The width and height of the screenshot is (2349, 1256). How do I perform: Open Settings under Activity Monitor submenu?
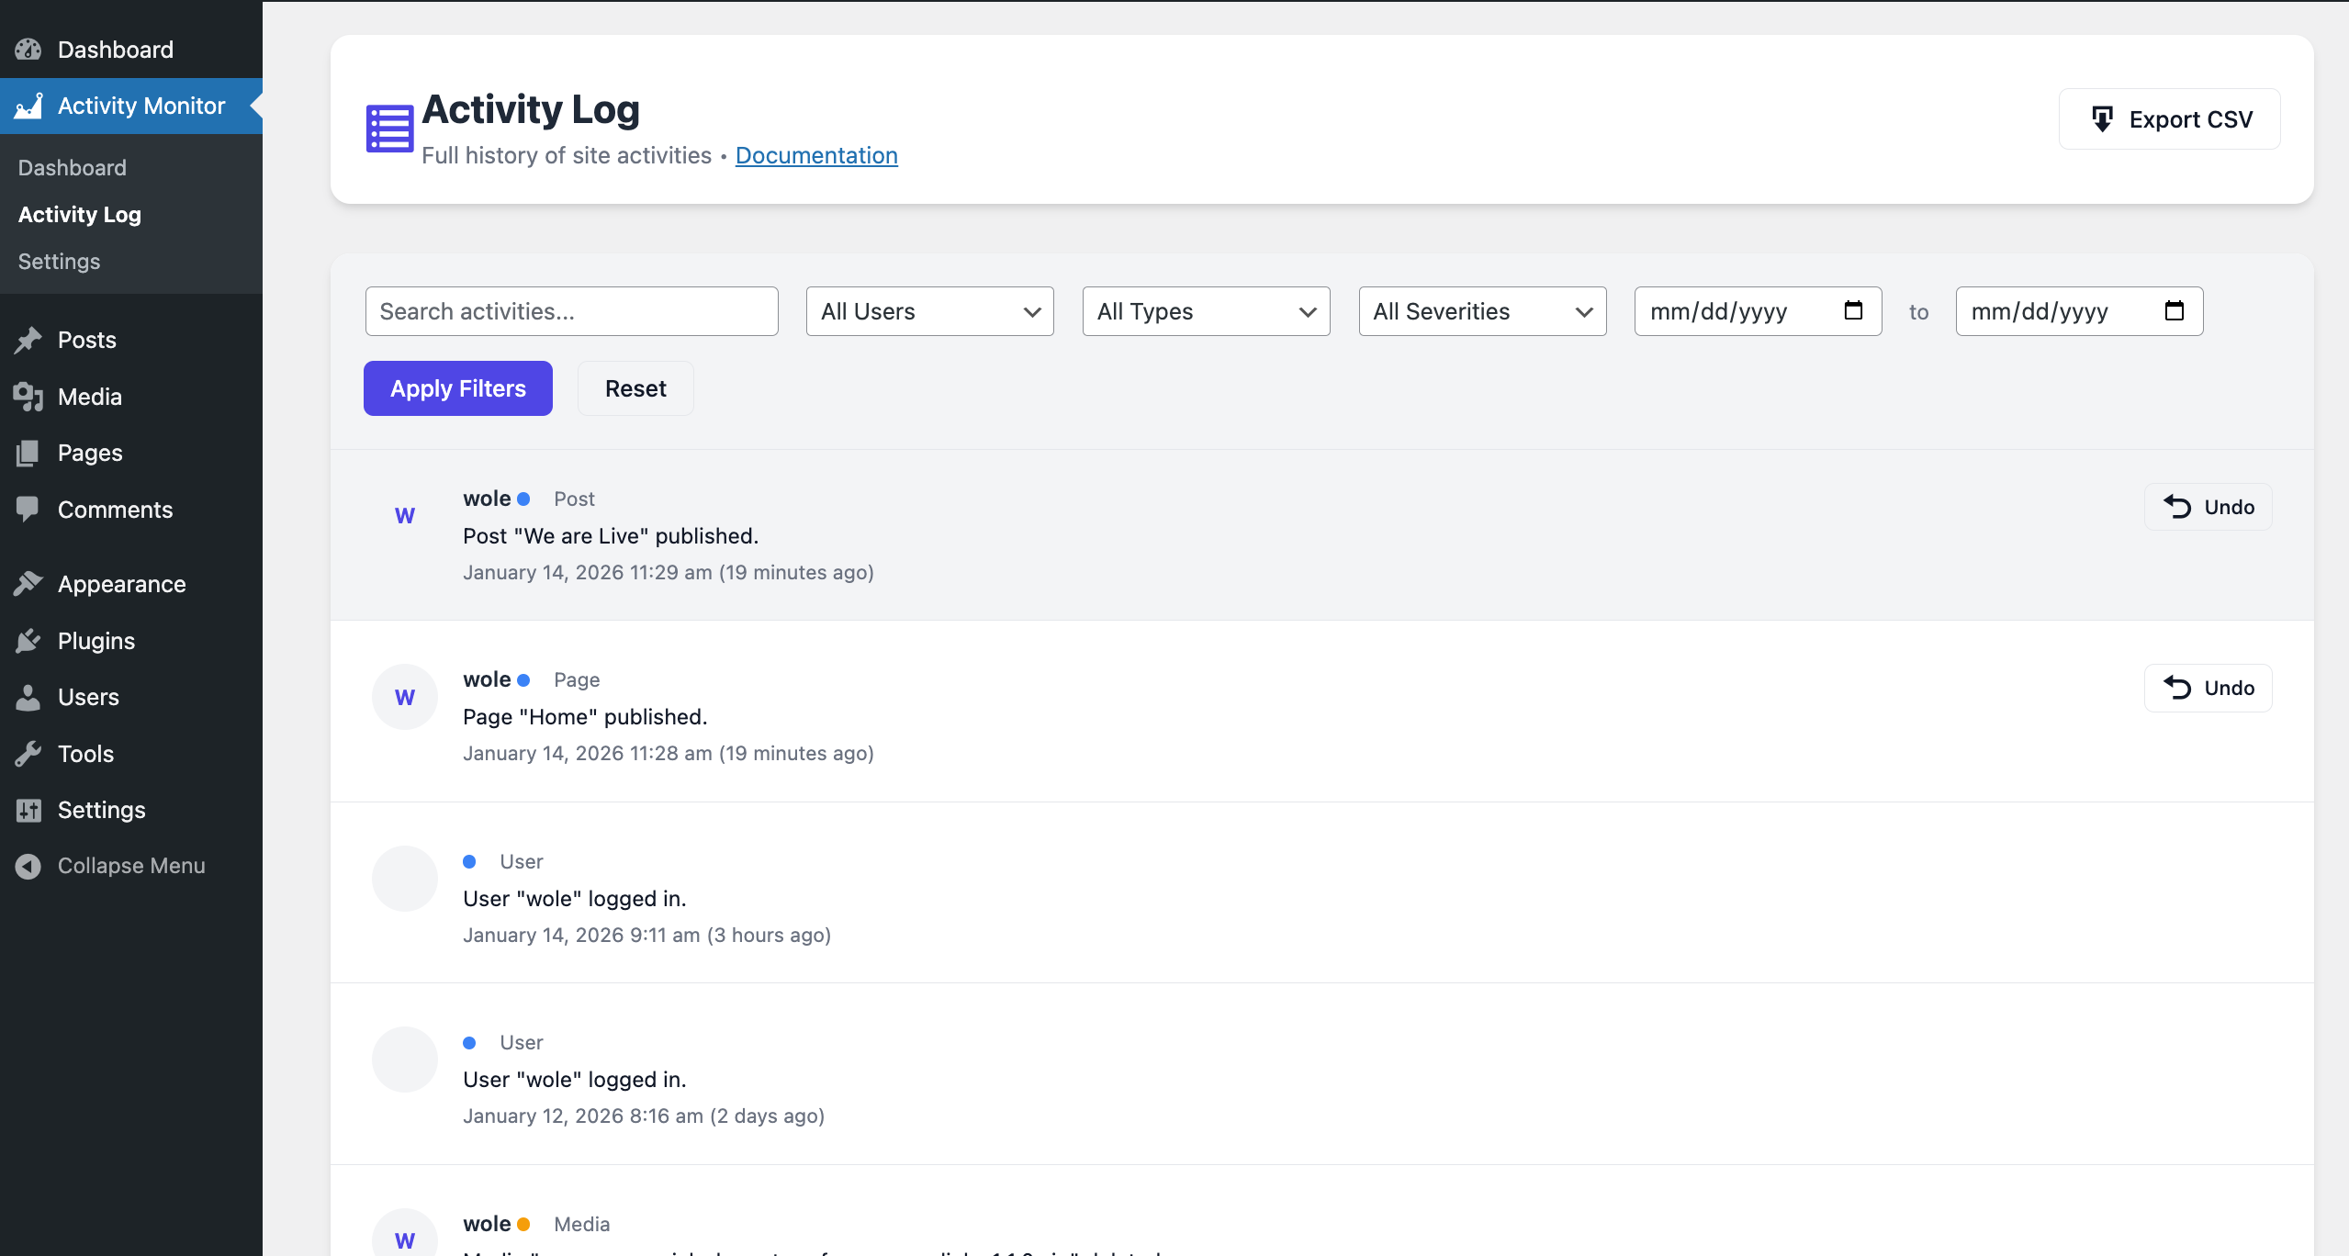click(59, 262)
